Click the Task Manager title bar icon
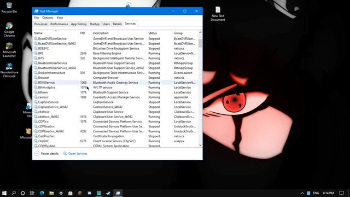Screen dimensions: 350x197 click(x=37, y=11)
